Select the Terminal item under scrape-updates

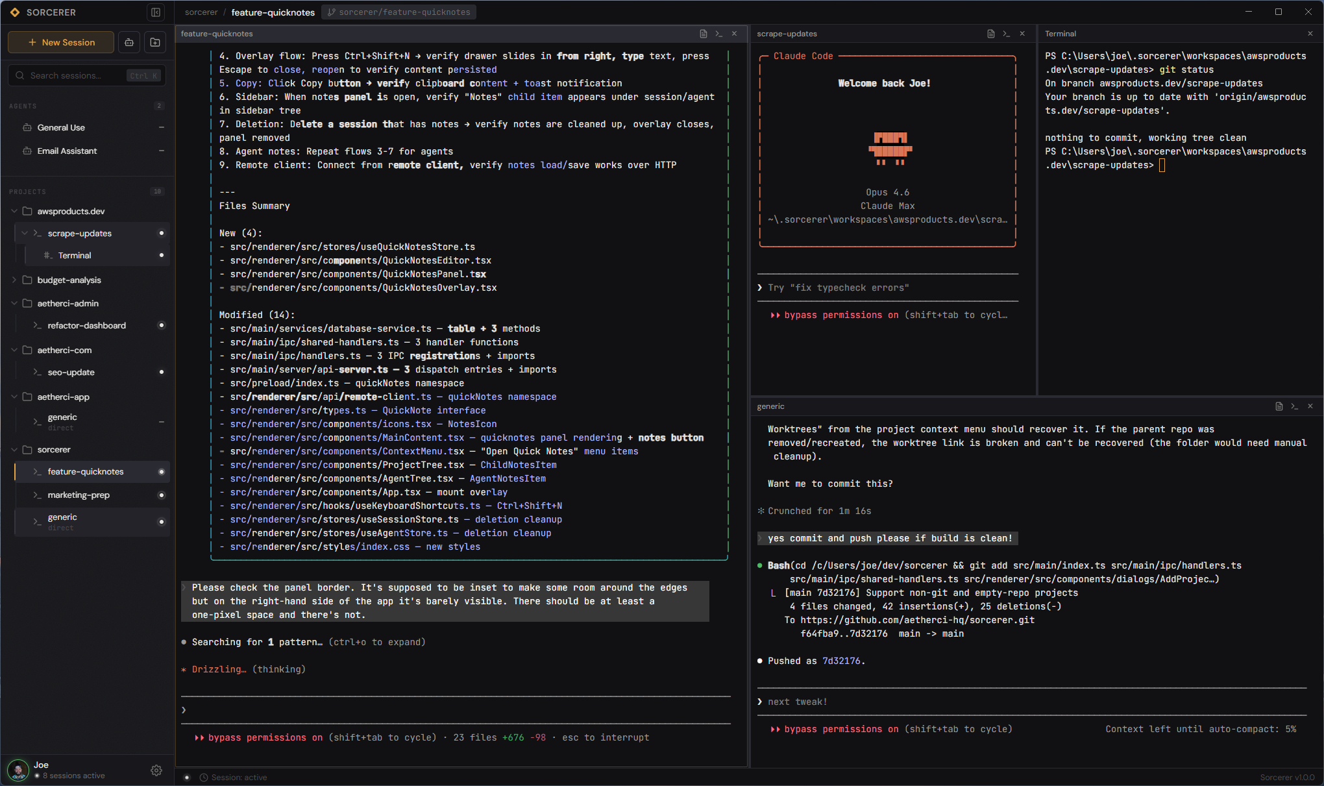click(x=75, y=255)
